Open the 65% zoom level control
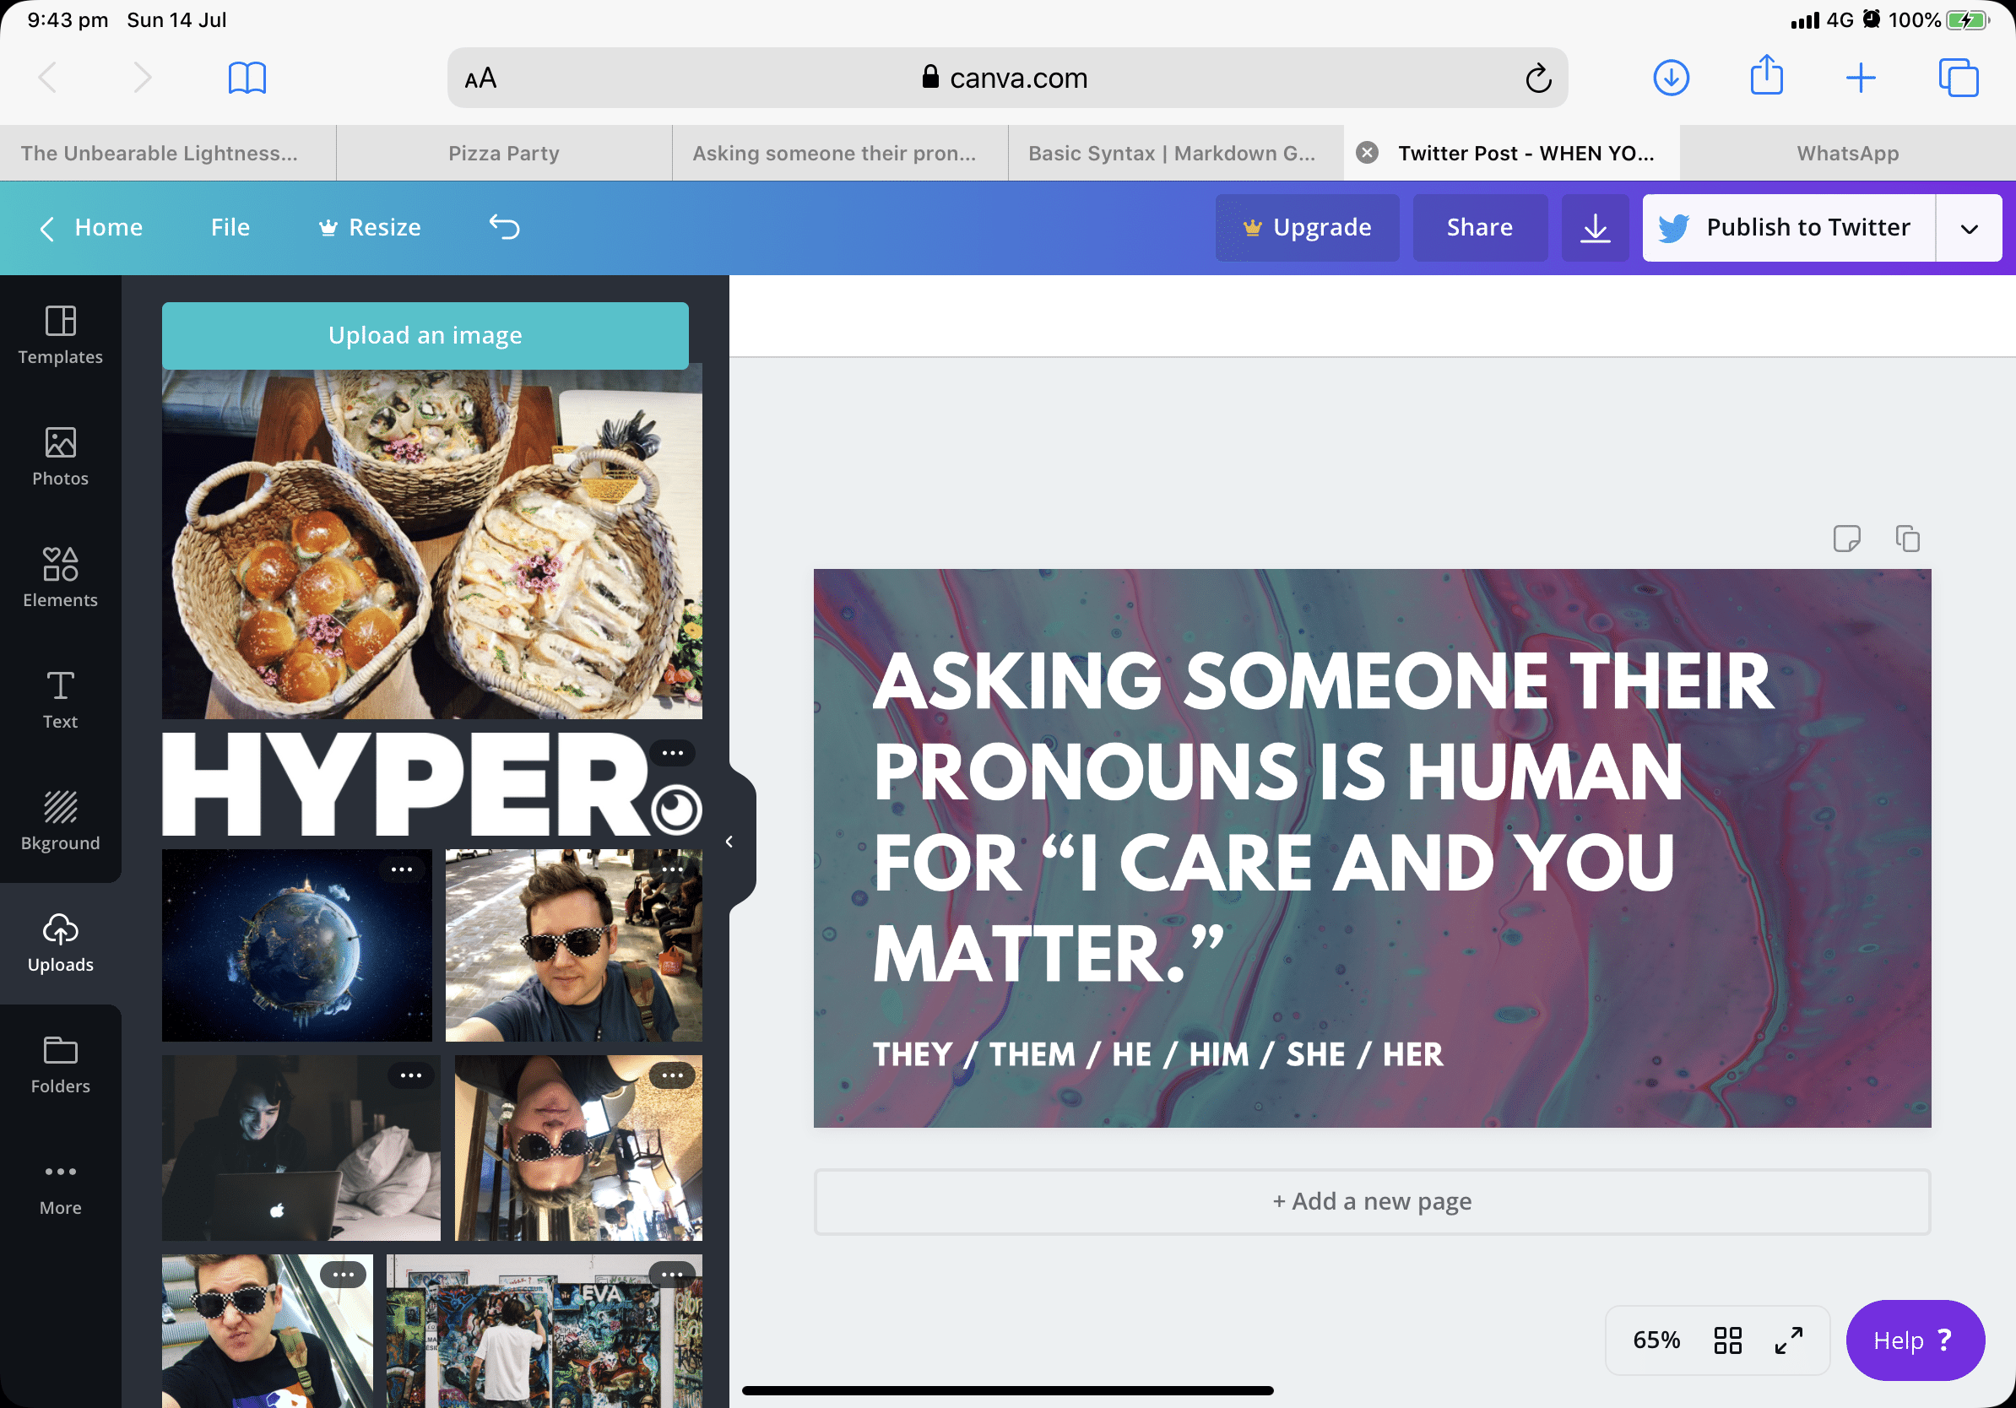Screen dimensions: 2016x1408 click(x=1656, y=1340)
